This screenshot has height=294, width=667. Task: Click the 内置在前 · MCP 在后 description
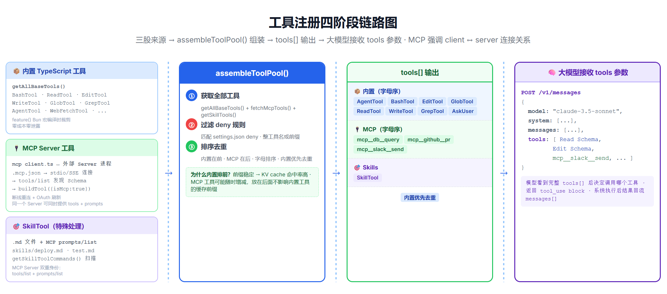point(256,159)
